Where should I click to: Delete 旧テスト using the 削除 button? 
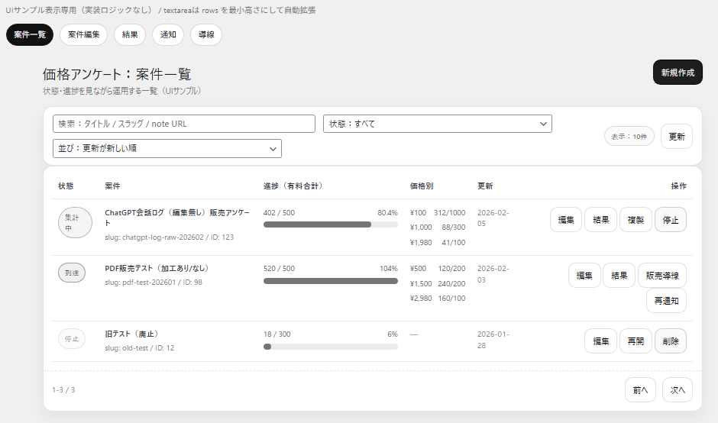[671, 341]
